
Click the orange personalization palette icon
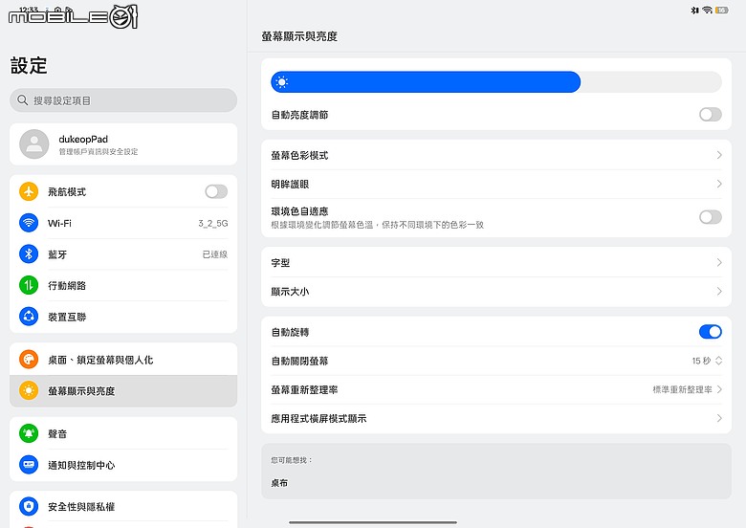[x=29, y=359]
